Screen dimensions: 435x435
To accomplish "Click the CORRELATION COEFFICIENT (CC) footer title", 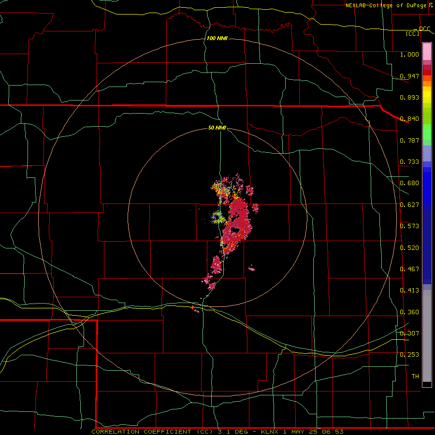I will pos(153,432).
